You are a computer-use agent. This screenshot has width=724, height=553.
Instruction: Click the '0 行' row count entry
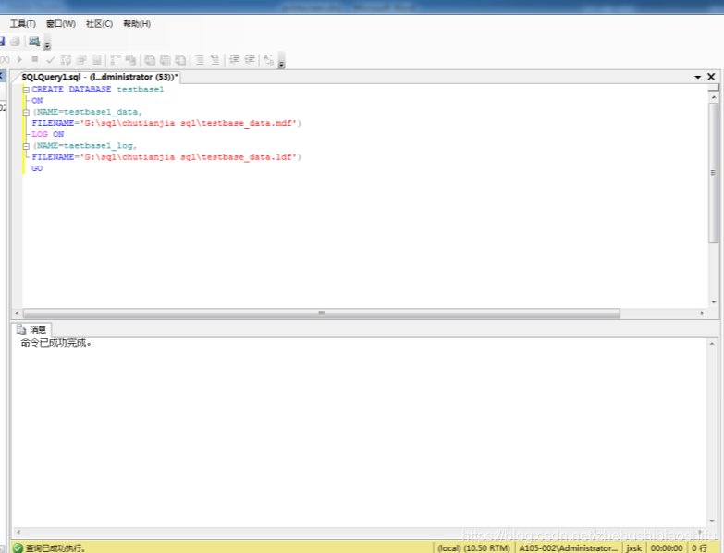699,548
